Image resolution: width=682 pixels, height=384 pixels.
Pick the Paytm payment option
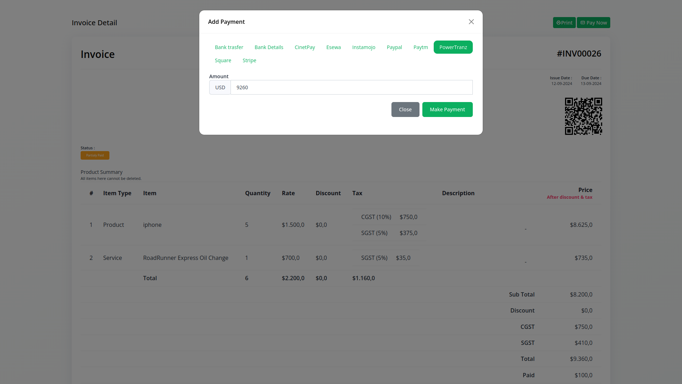pyautogui.click(x=420, y=47)
